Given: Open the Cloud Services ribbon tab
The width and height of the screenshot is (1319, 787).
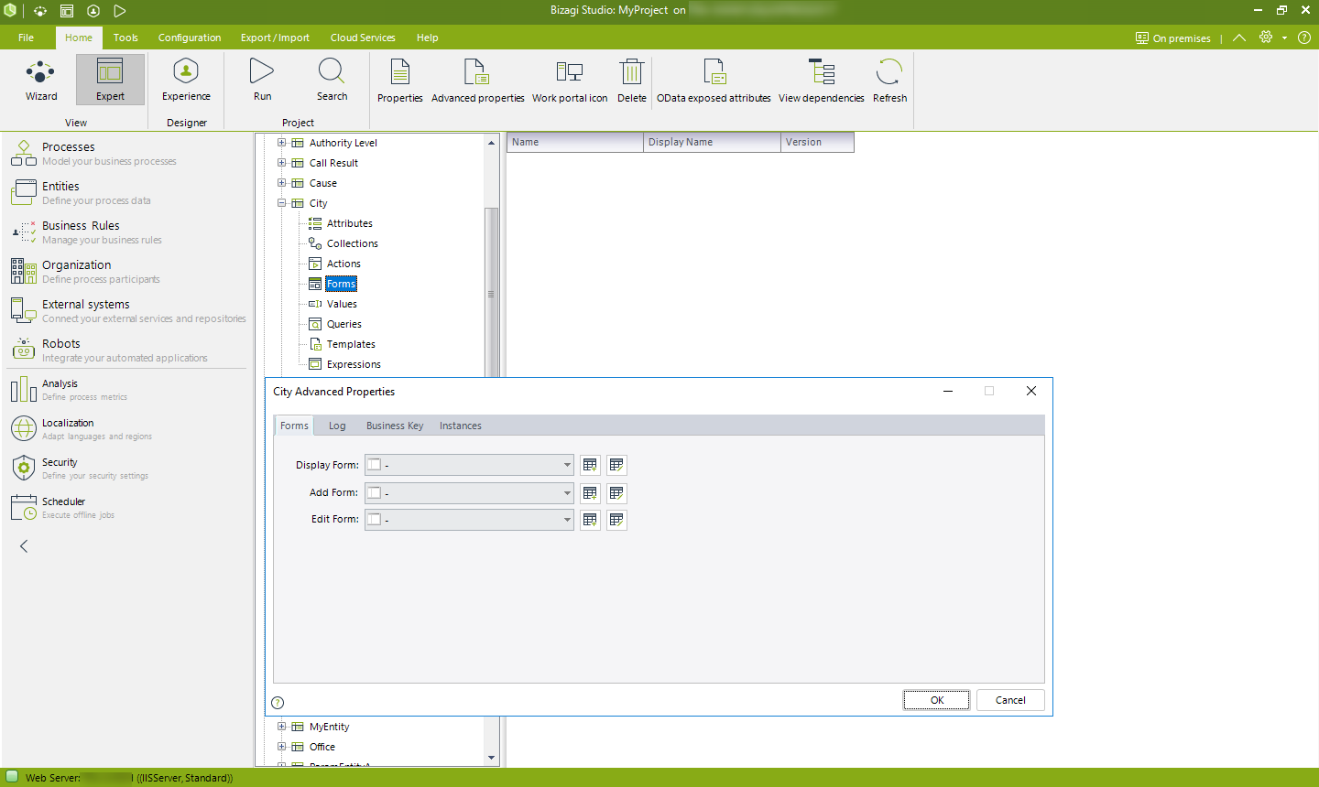Looking at the screenshot, I should pyautogui.click(x=363, y=38).
